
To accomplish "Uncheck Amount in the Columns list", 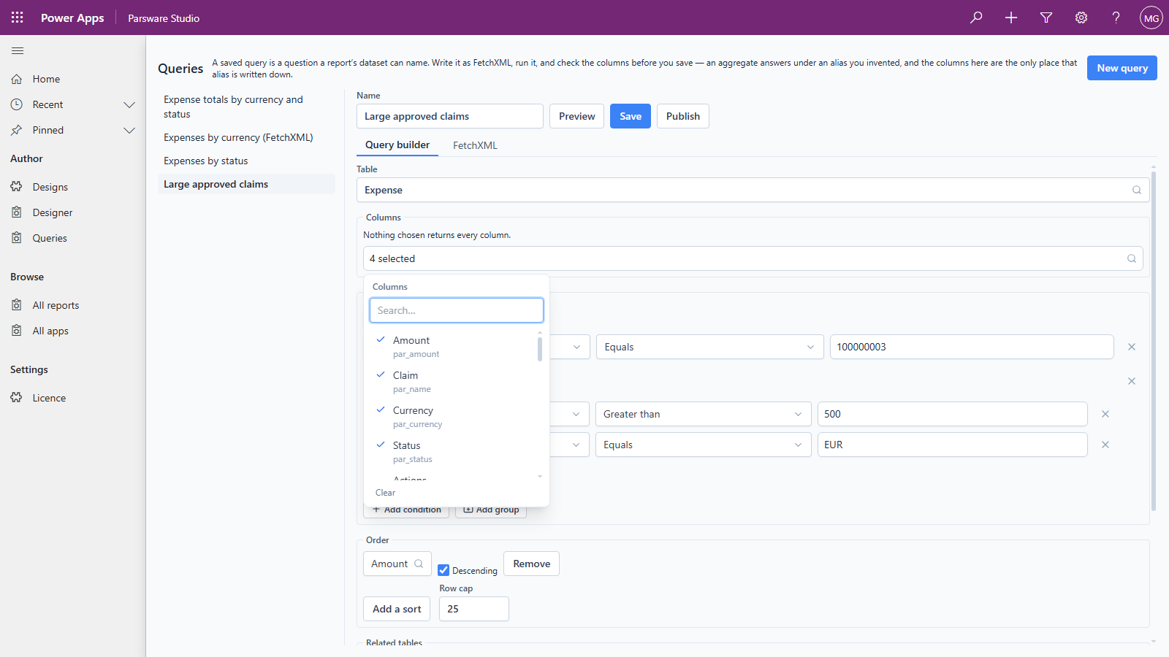I will point(453,346).
